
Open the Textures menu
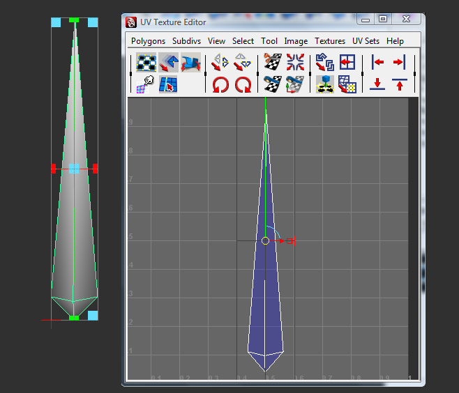pyautogui.click(x=331, y=41)
